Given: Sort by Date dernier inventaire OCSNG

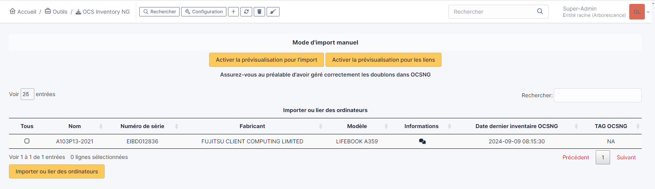Looking at the screenshot, I should click(x=517, y=126).
